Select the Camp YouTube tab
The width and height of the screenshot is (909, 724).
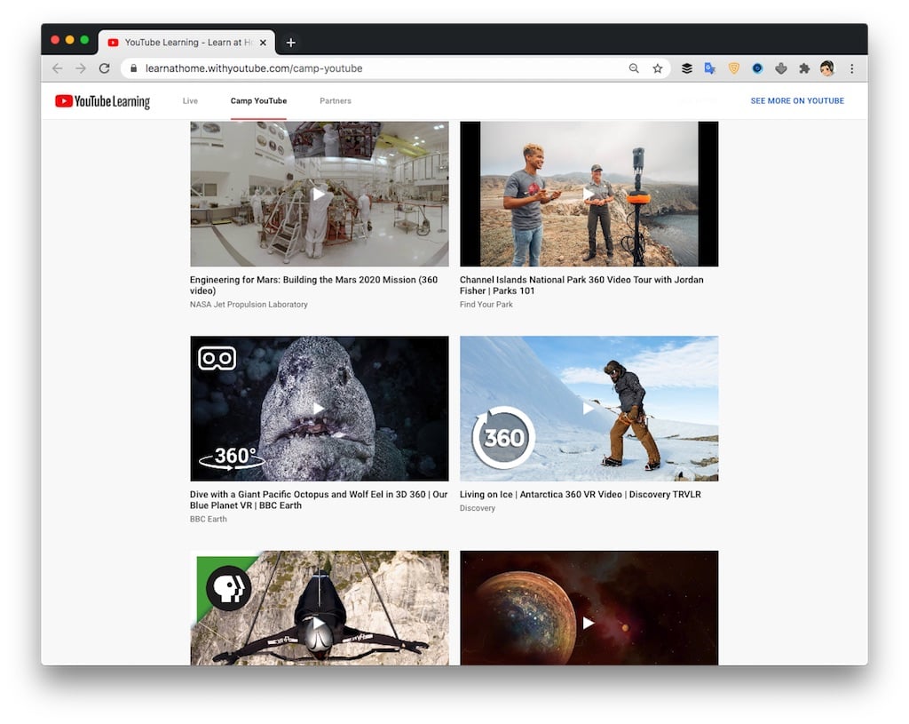tap(258, 101)
